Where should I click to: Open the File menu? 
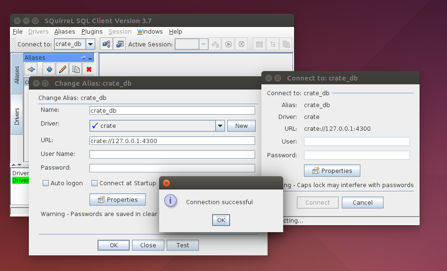pyautogui.click(x=18, y=32)
